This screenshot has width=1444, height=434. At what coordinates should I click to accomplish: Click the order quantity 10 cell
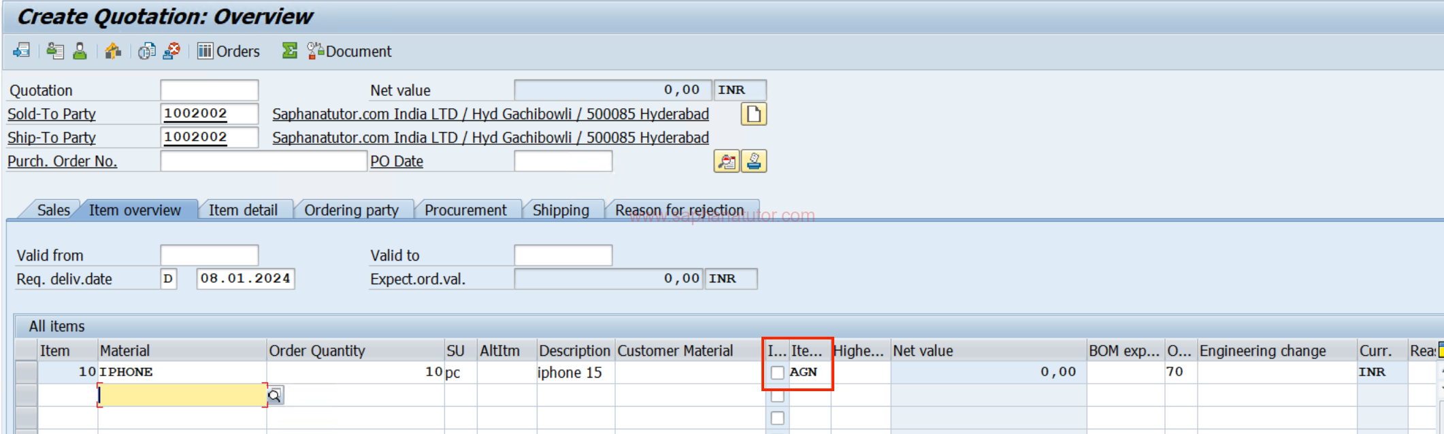coord(355,372)
